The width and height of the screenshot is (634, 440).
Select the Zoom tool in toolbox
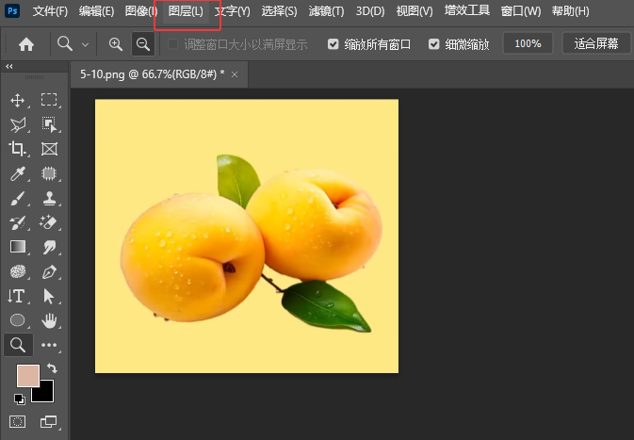pos(18,345)
